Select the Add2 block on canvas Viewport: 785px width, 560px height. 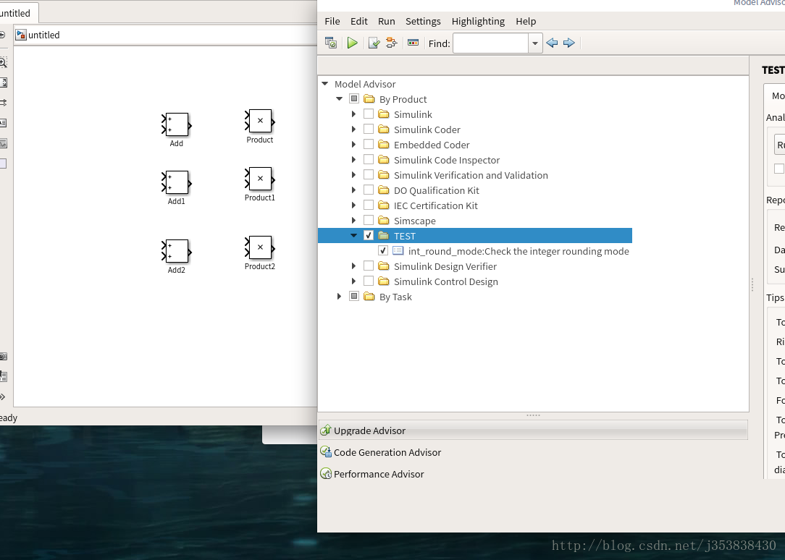pos(177,251)
